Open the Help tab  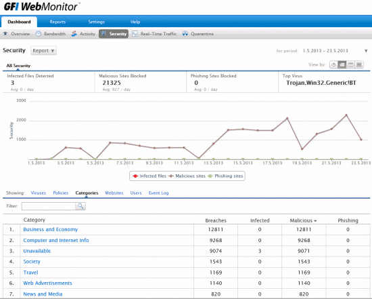click(x=135, y=22)
